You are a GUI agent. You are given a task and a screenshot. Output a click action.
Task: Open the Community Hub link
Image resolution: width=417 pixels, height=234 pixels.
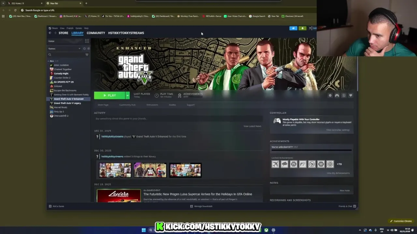coord(127,105)
